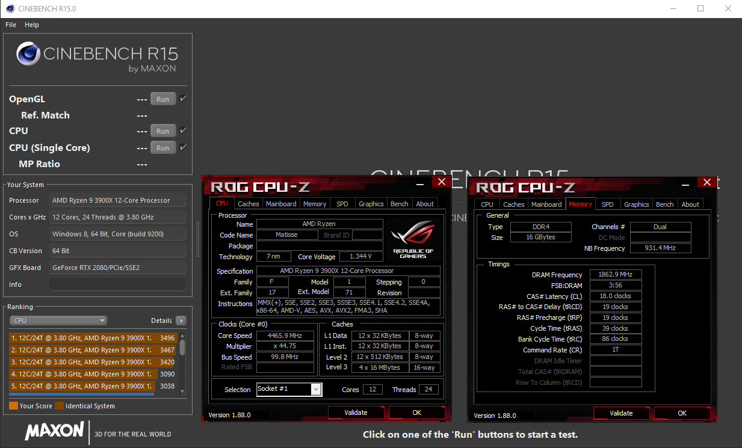Click the Core Speed value 4465.9 MHz
742x448 pixels.
(x=285, y=336)
